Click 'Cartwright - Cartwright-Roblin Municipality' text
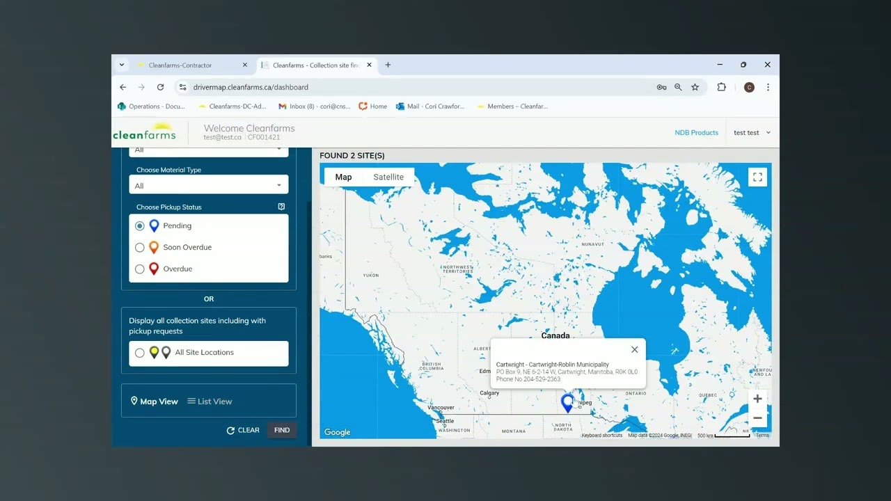The image size is (891, 501). [553, 365]
